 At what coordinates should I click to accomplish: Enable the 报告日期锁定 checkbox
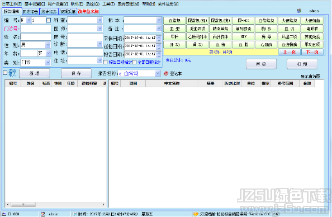[106, 62]
